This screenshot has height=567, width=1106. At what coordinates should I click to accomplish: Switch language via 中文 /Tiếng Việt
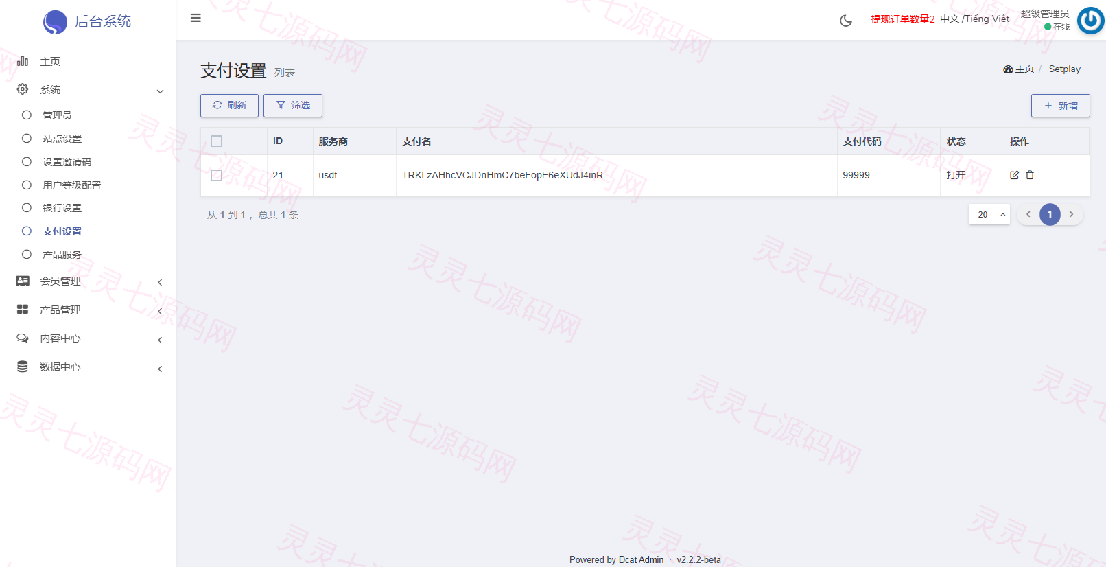tap(974, 19)
